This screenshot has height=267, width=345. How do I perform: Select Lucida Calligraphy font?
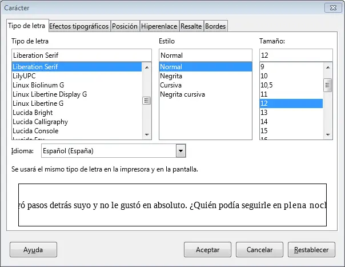(40, 122)
